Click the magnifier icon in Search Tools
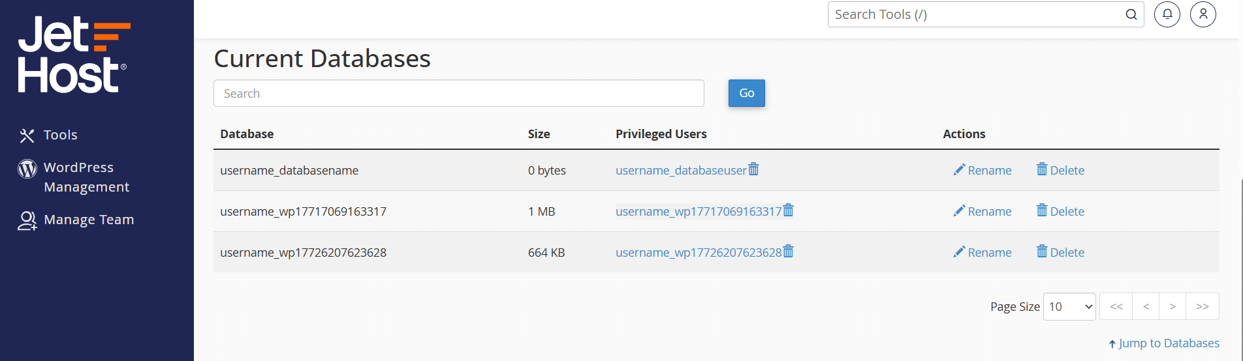Viewport: 1243px width, 361px height. click(x=1131, y=14)
